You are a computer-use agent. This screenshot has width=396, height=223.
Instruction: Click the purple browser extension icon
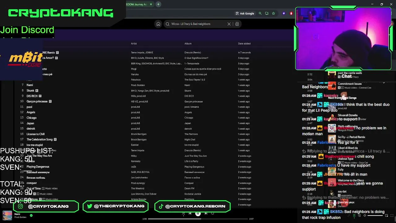pos(284,13)
